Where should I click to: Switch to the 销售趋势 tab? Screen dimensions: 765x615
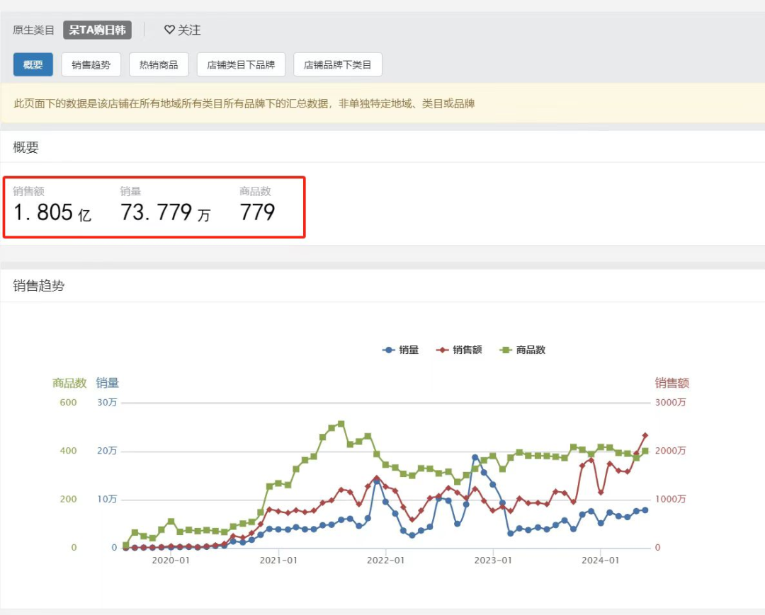(x=91, y=65)
